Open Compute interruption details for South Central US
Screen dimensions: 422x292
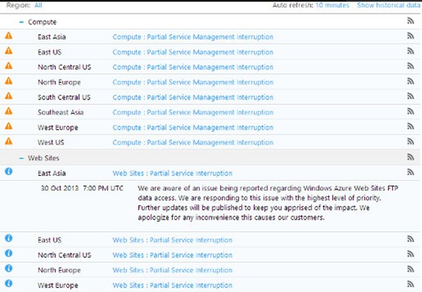pos(193,97)
